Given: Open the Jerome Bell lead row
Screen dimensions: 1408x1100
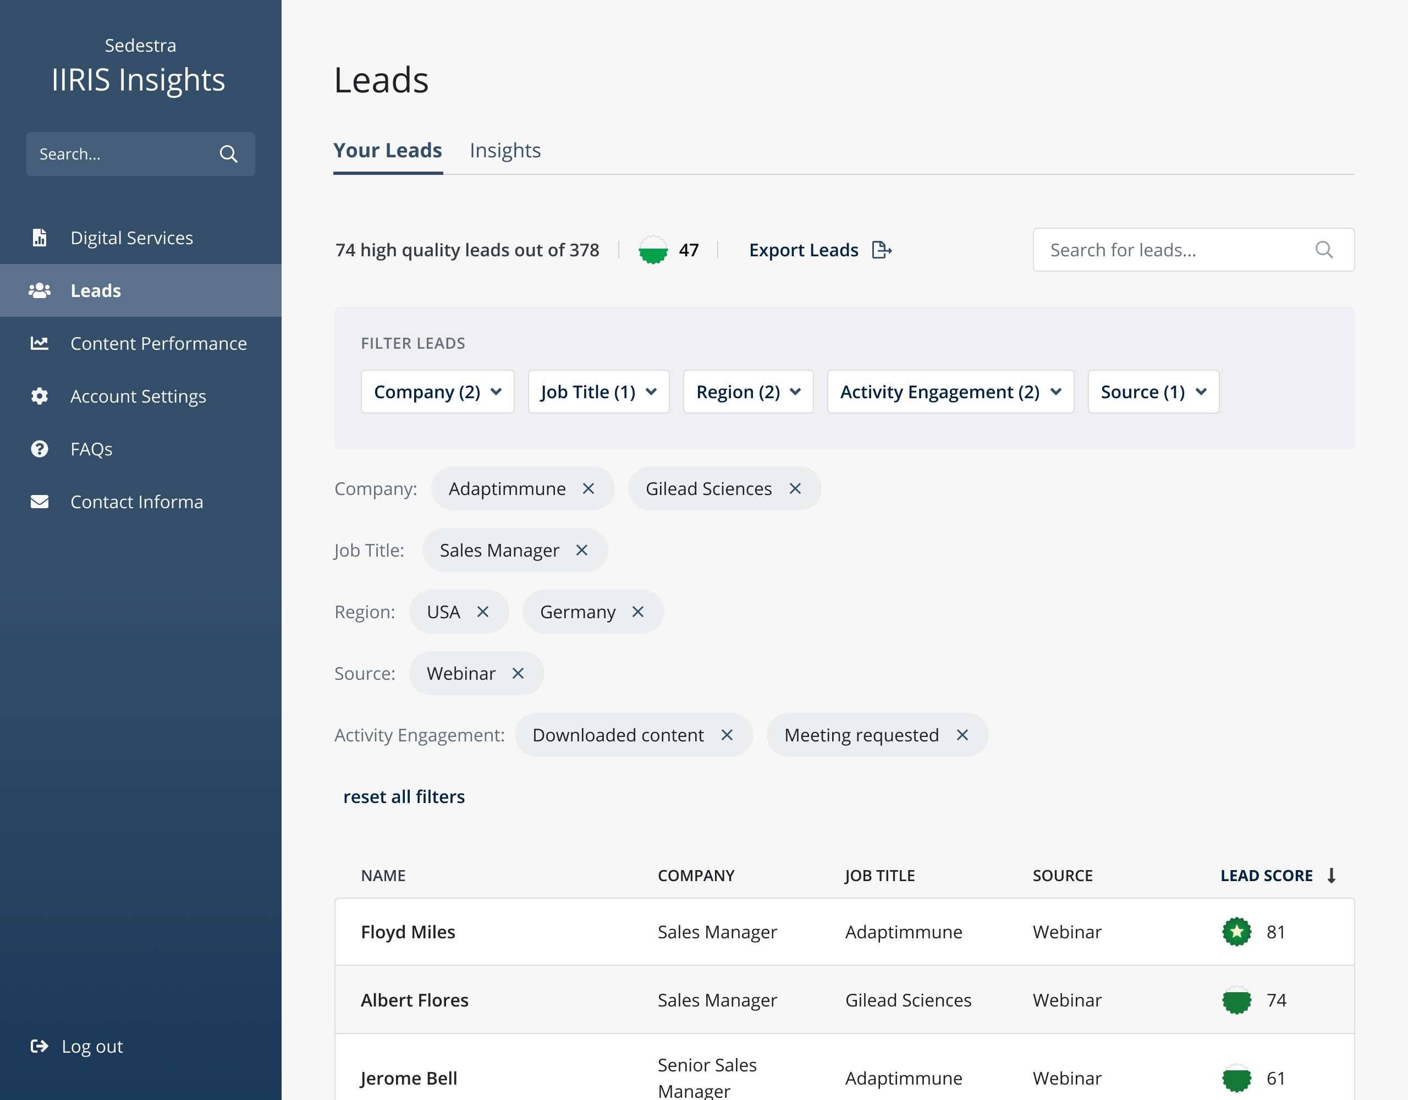Looking at the screenshot, I should pos(844,1068).
